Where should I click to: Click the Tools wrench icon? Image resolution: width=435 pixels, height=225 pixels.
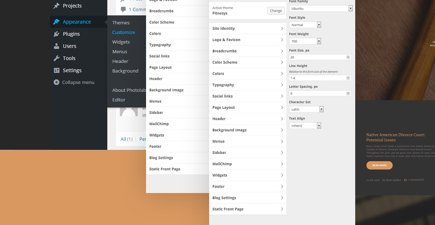pyautogui.click(x=56, y=58)
